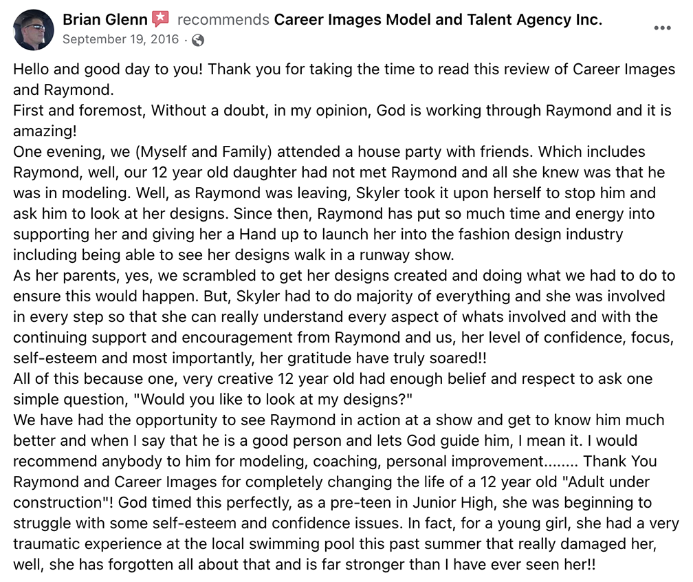Open the three-dots post options menu
The height and width of the screenshot is (582, 693).
[x=662, y=28]
